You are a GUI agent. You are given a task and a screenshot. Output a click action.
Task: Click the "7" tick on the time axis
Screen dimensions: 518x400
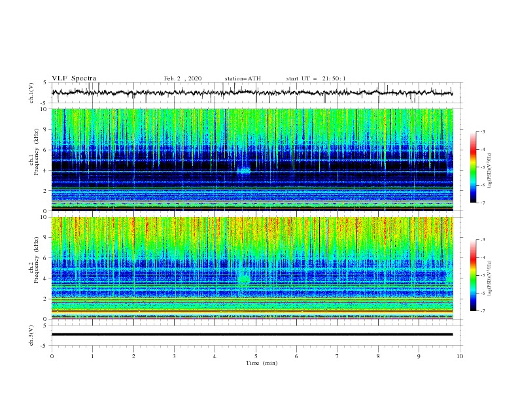pyautogui.click(x=337, y=356)
